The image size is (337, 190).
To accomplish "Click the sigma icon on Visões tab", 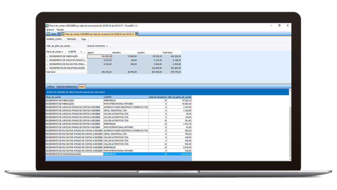I will click(48, 34).
